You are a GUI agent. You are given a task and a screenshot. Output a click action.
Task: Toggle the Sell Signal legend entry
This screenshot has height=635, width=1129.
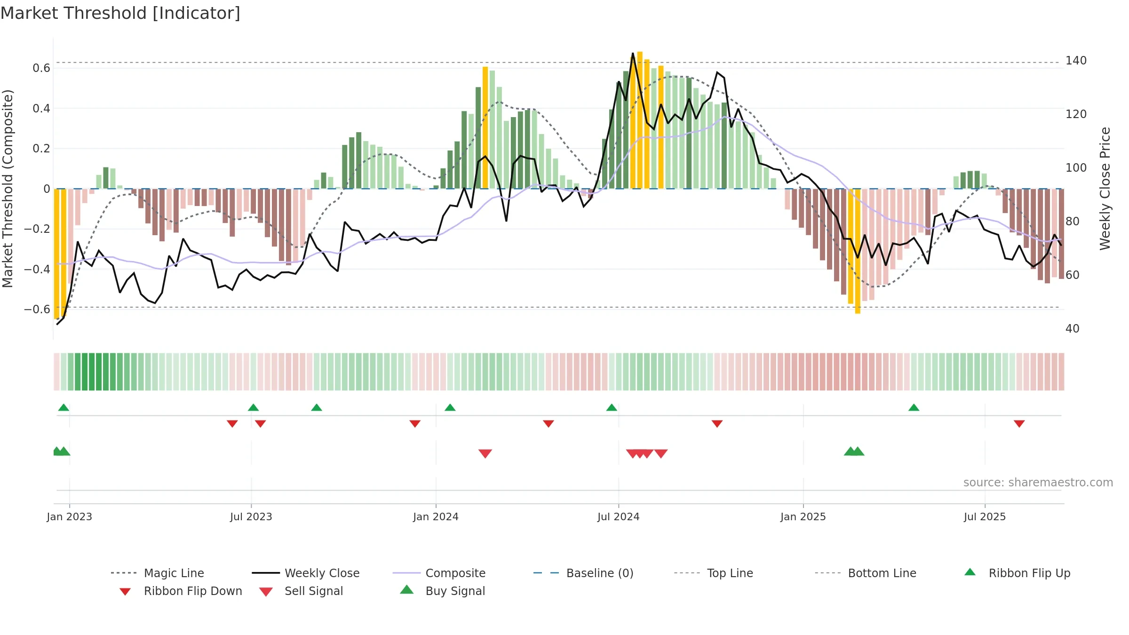pos(301,591)
